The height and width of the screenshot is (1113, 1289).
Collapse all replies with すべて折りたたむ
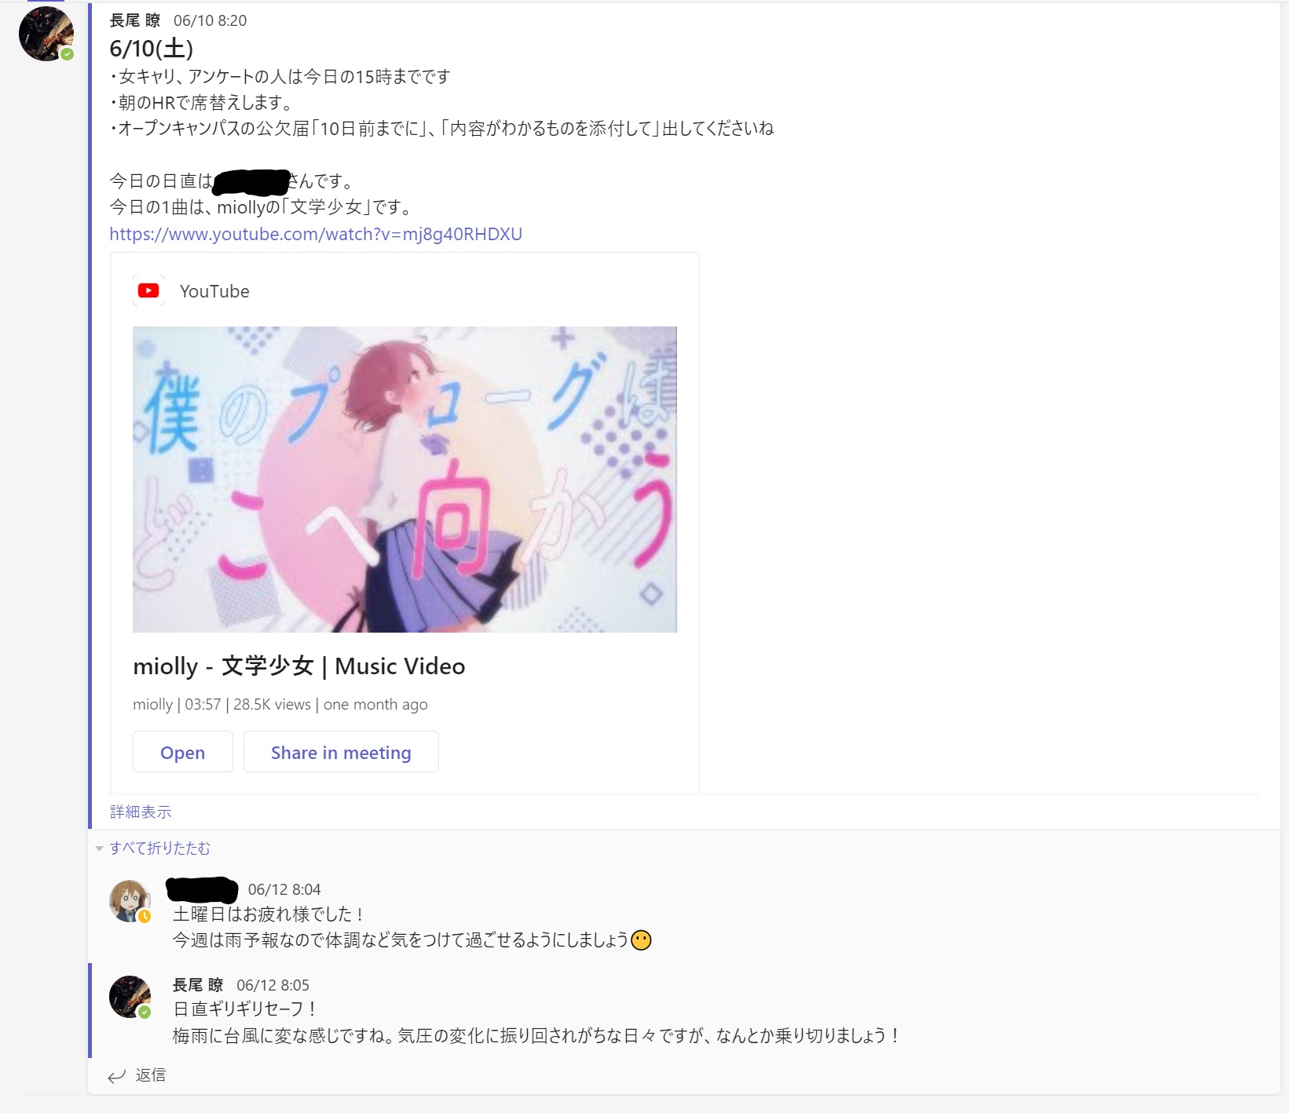coord(160,848)
